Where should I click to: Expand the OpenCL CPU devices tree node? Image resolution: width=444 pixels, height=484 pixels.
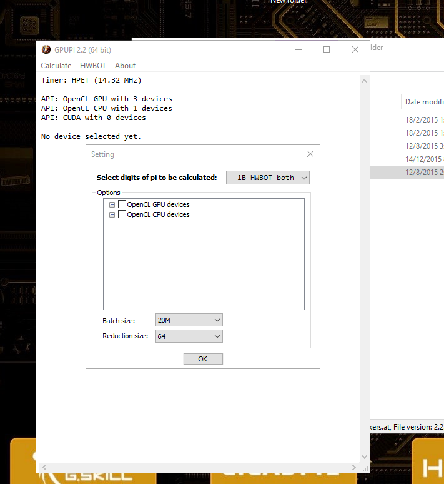tap(112, 214)
